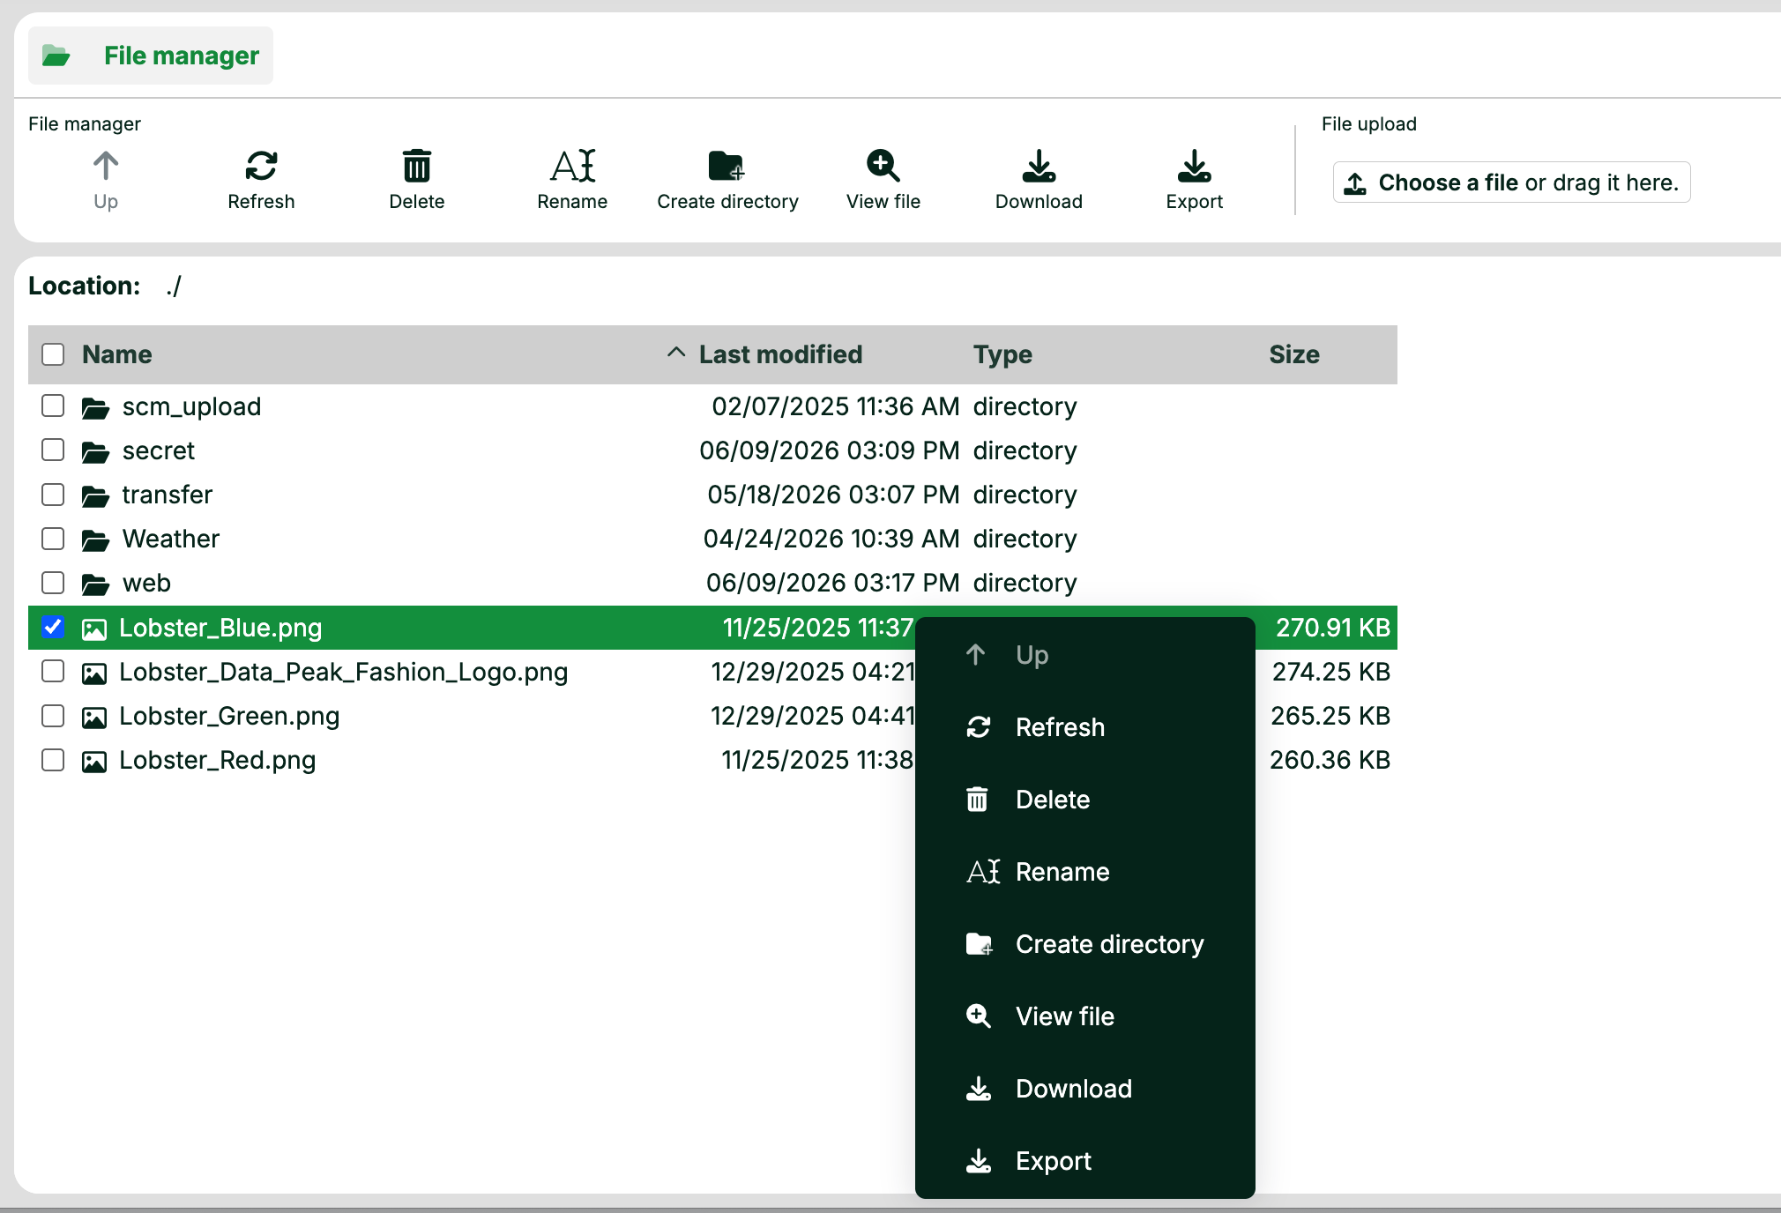Click the 260.36 KB size cell
The image size is (1781, 1213).
pos(1330,760)
